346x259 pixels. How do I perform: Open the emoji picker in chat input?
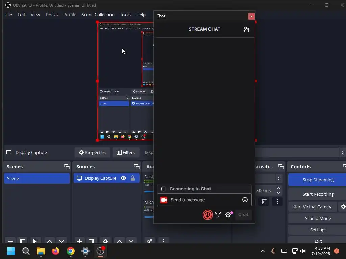click(x=245, y=200)
